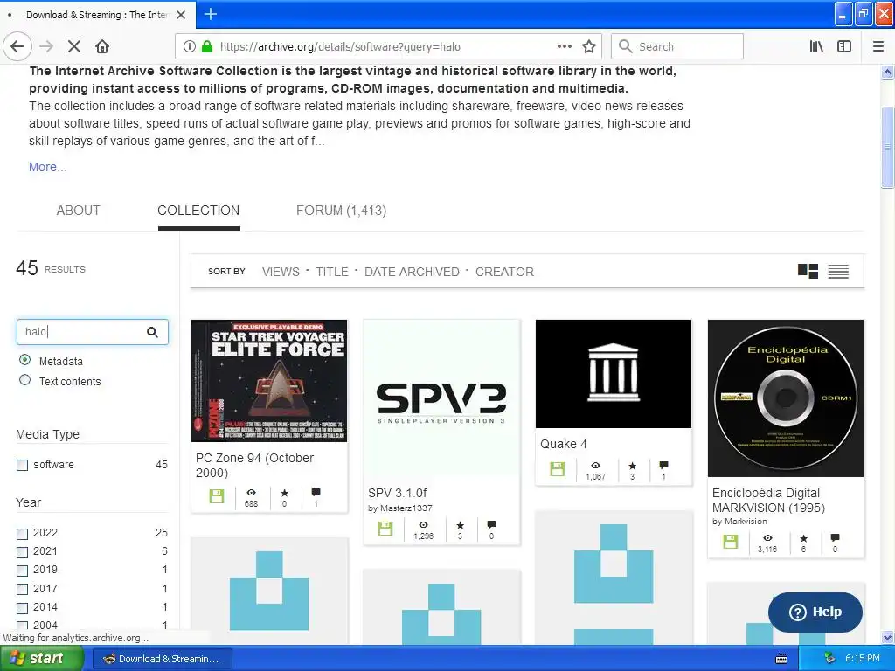Click the comment icon under PC Zone 94

point(316,493)
